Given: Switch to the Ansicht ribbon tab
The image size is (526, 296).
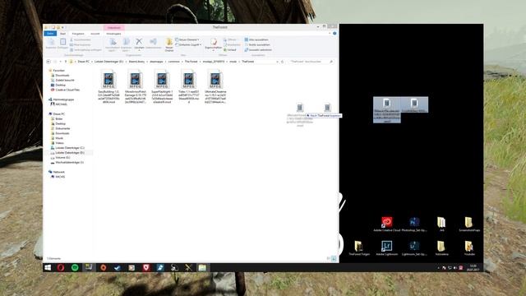Looking at the screenshot, I should pyautogui.click(x=95, y=34).
